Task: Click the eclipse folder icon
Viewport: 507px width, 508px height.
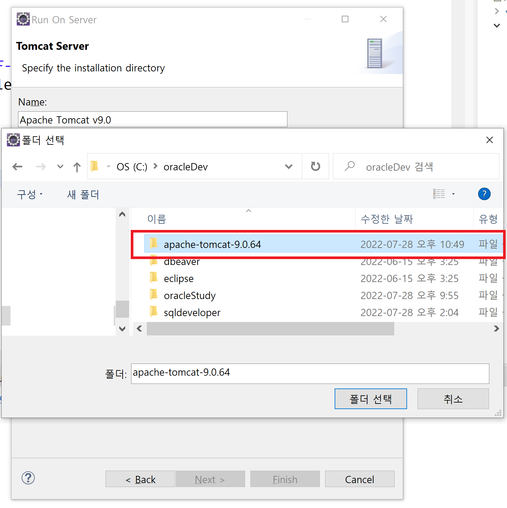Action: coord(153,278)
